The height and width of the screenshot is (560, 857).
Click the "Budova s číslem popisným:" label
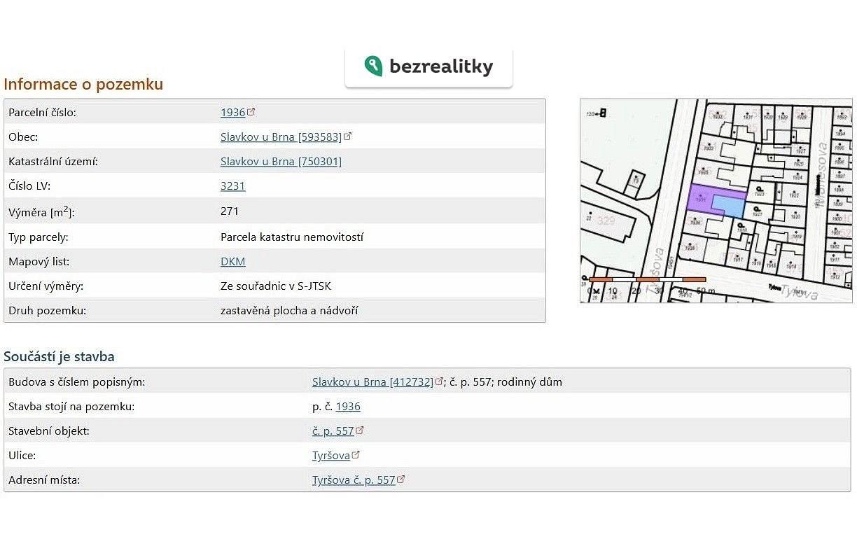pos(77,382)
